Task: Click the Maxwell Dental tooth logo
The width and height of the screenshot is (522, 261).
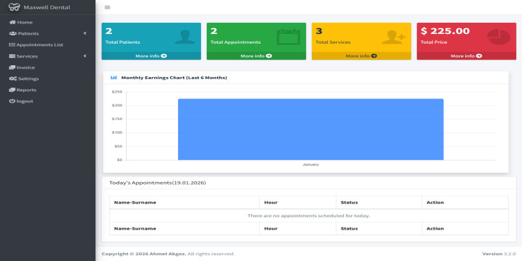Action: (14, 7)
